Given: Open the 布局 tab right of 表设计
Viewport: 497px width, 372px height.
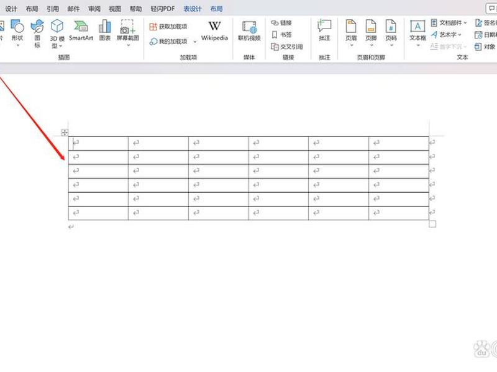Looking at the screenshot, I should [x=216, y=9].
